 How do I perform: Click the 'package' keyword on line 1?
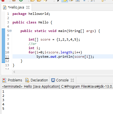tap(19, 14)
